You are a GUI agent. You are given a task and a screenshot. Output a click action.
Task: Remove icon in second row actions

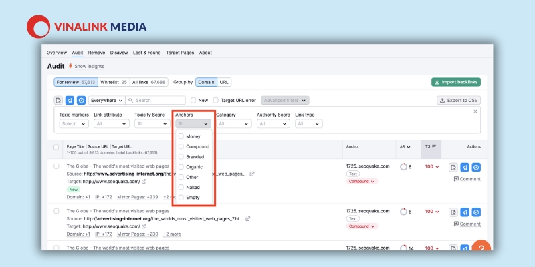coord(465,212)
